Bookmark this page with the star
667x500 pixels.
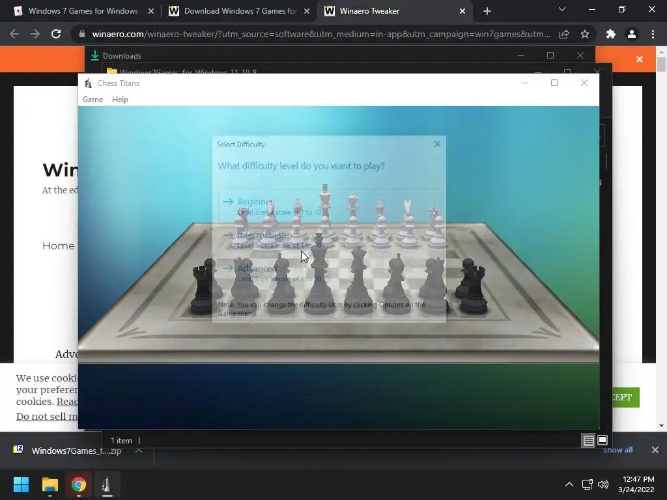585,34
